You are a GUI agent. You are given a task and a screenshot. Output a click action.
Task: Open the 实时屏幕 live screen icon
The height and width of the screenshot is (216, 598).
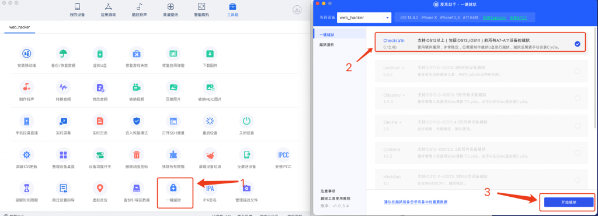63,121
